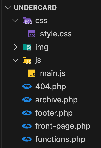
Task: Select functions.php in the explorer
Action: [x=60, y=139]
